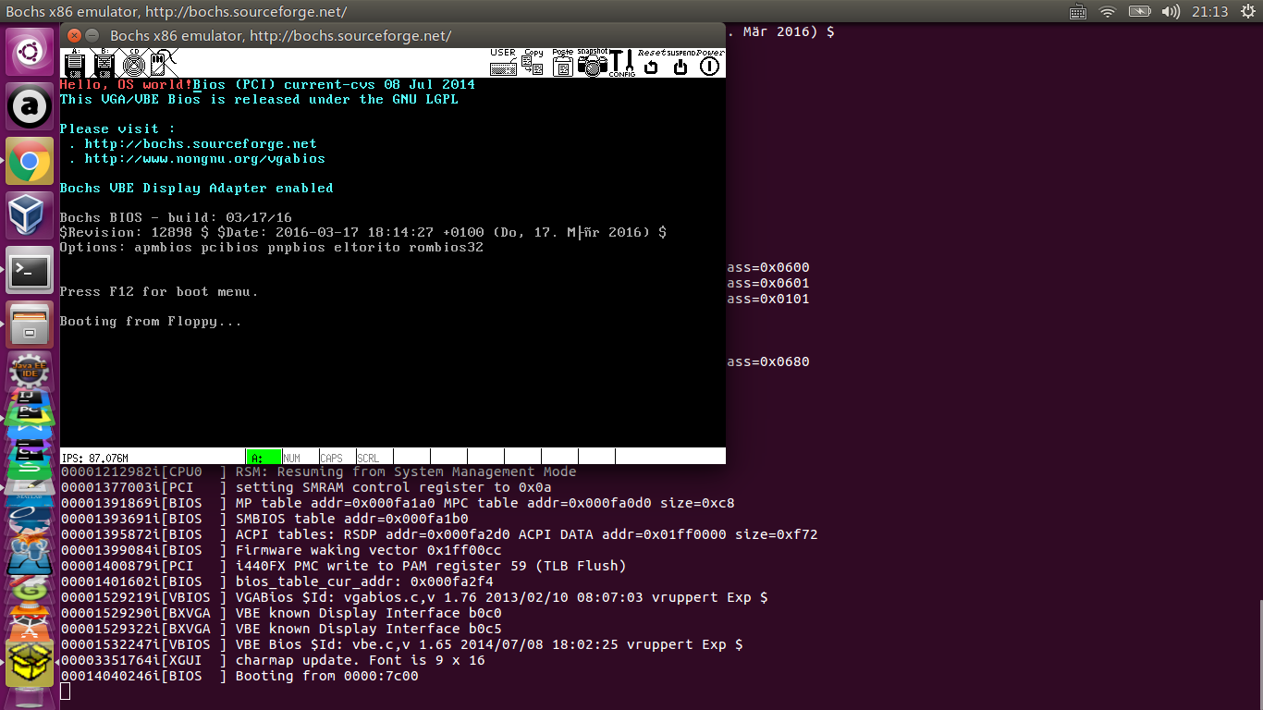Click the 'Options: apmbios pcibios' line

pyautogui.click(x=272, y=247)
